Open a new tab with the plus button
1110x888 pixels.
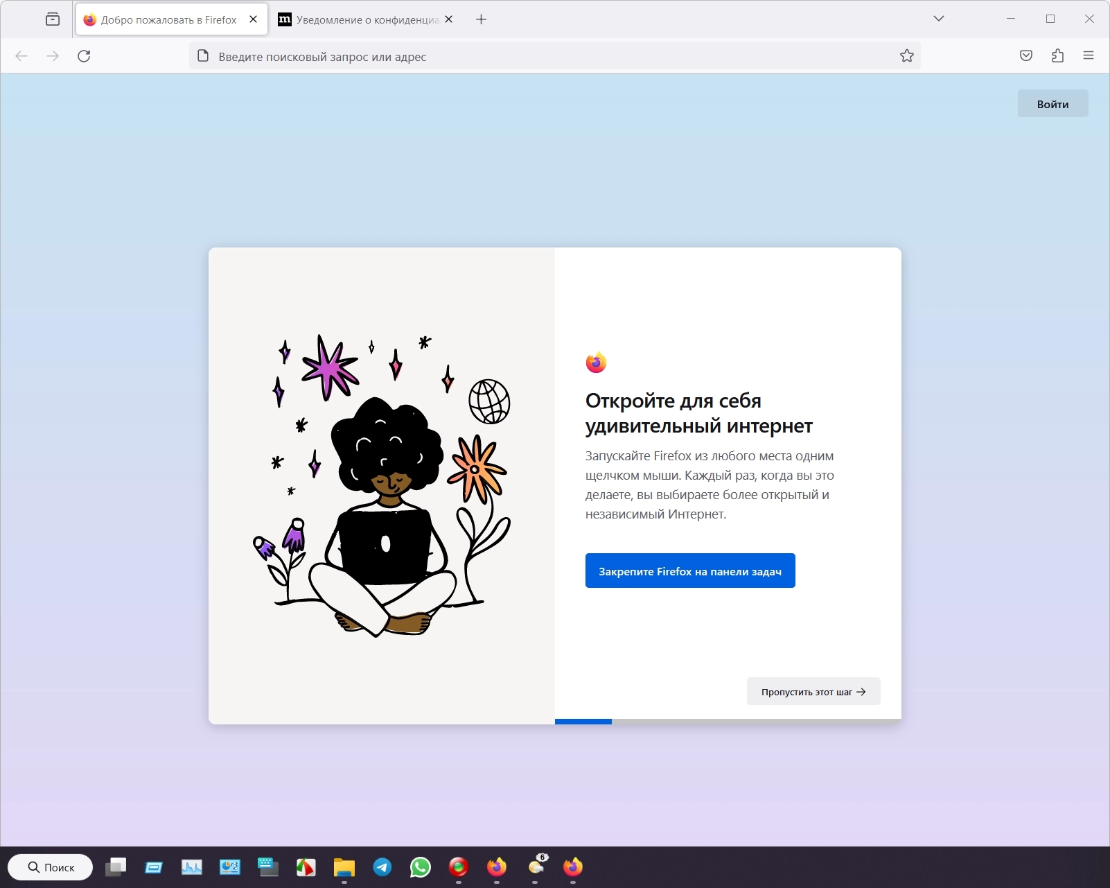pos(482,19)
